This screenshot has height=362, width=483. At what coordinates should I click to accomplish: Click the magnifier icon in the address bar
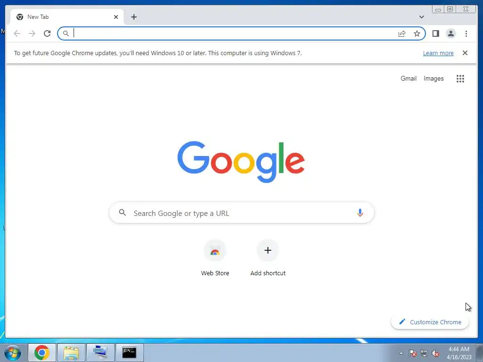click(x=66, y=33)
